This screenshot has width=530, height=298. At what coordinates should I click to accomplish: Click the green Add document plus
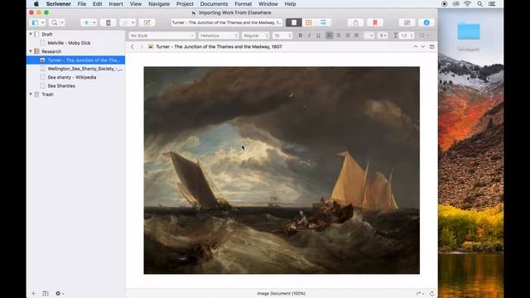click(86, 22)
